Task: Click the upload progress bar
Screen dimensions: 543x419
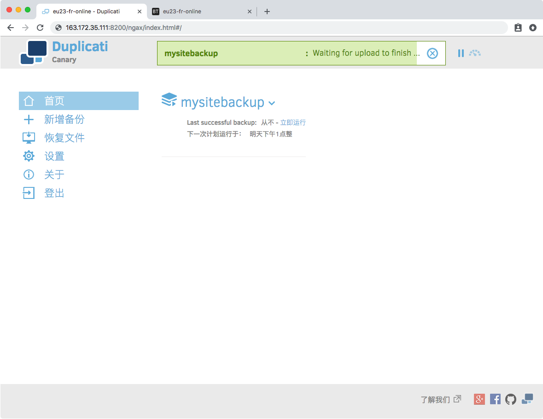Action: 301,53
